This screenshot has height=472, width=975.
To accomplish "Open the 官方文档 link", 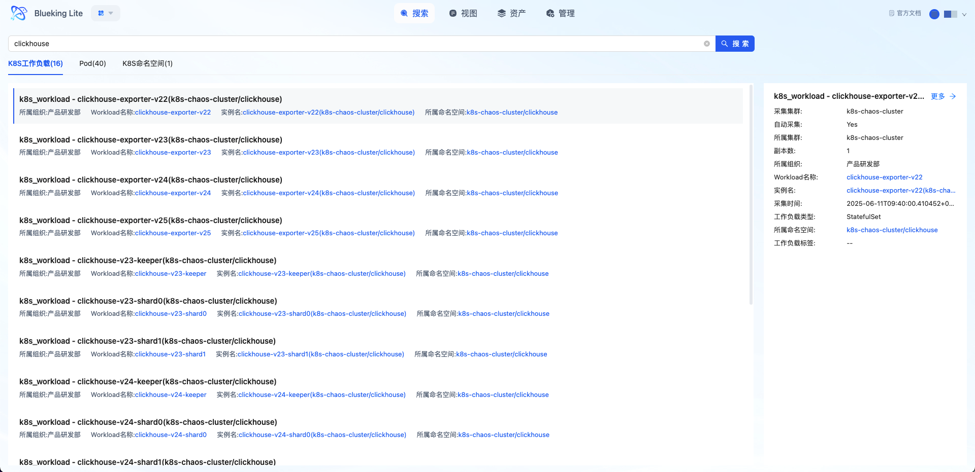I will coord(905,13).
